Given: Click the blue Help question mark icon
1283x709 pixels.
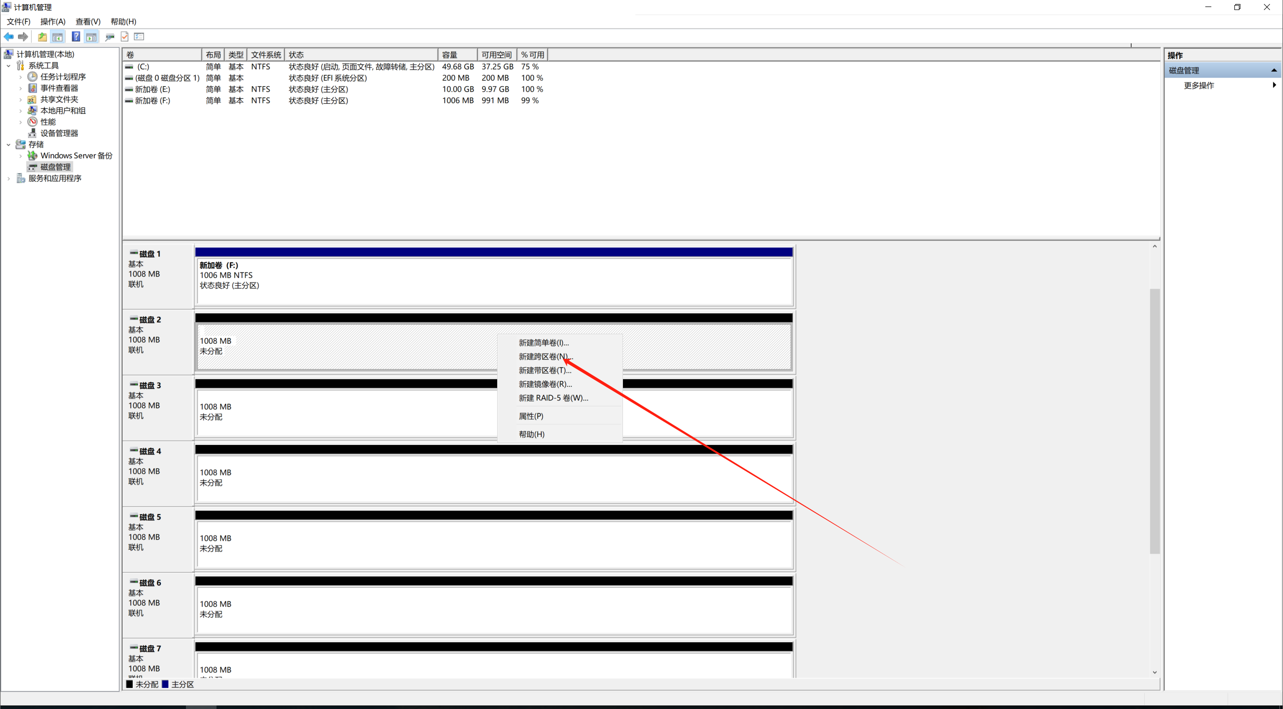Looking at the screenshot, I should click(76, 37).
